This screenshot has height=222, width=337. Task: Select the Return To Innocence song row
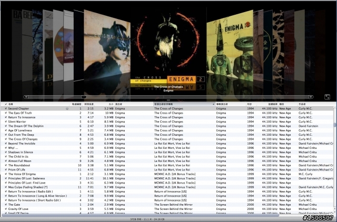[167, 117]
